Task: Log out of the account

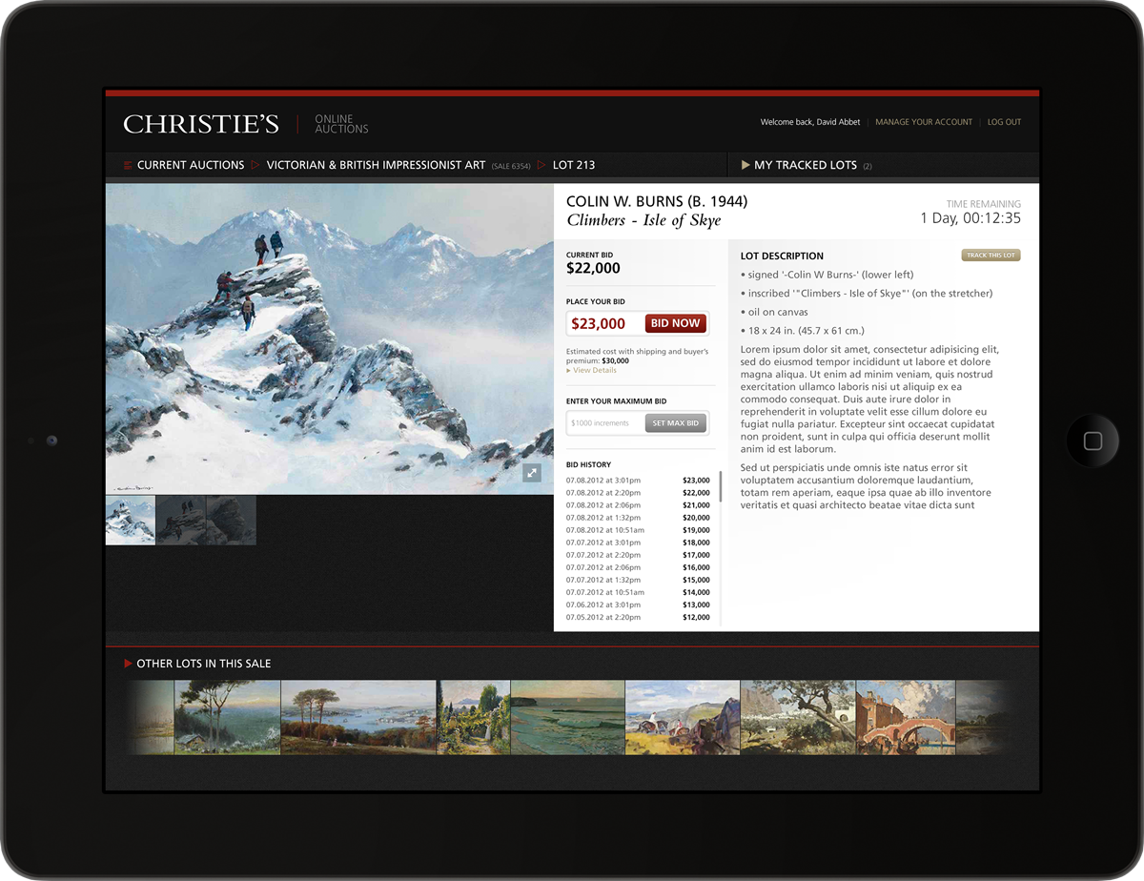Action: (1004, 122)
